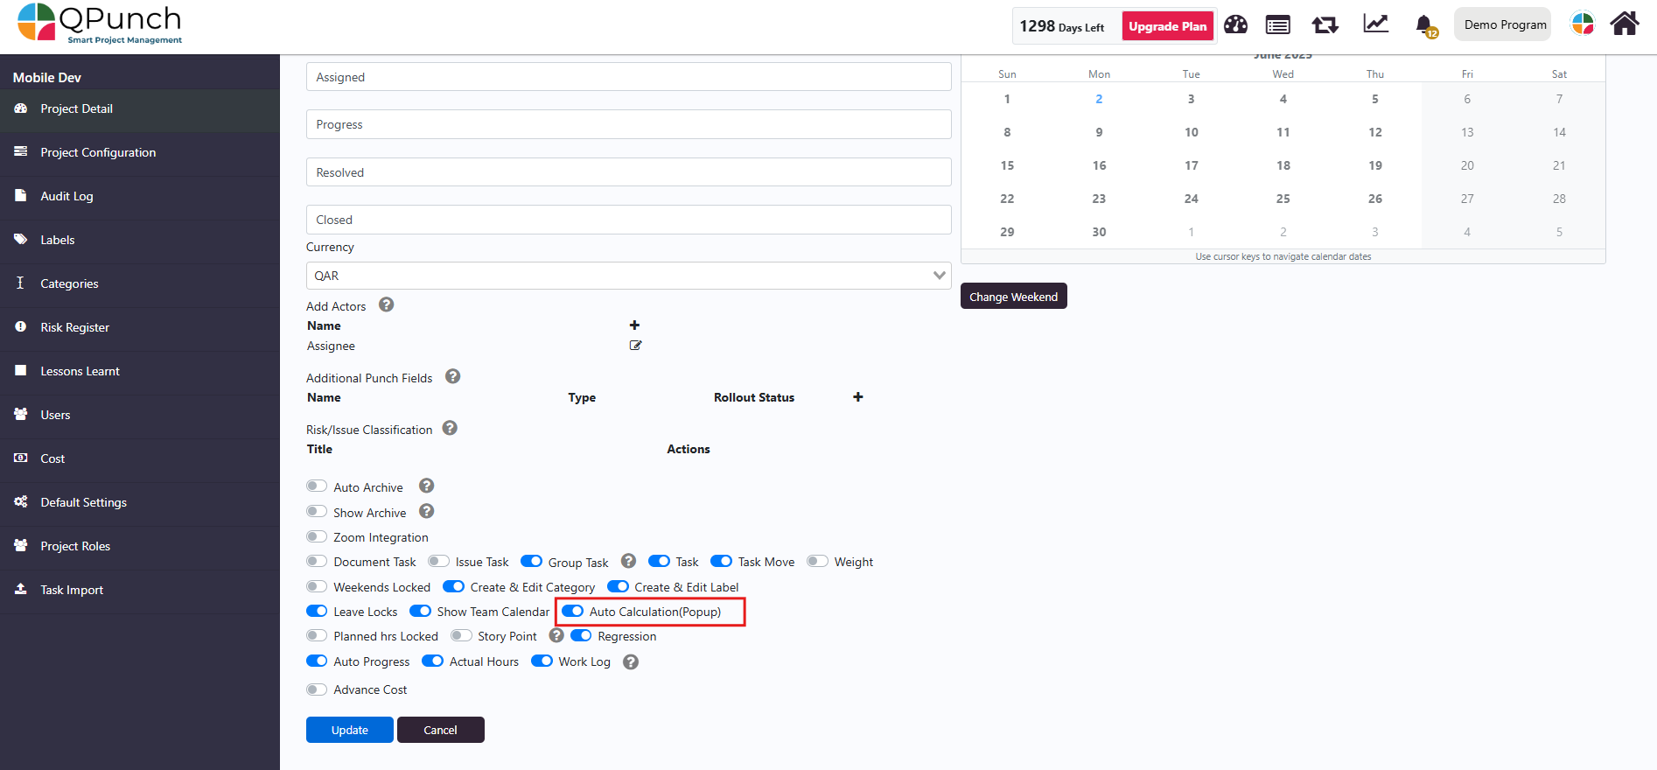Click the QPunch logo at top left
The image size is (1657, 770).
100,24
